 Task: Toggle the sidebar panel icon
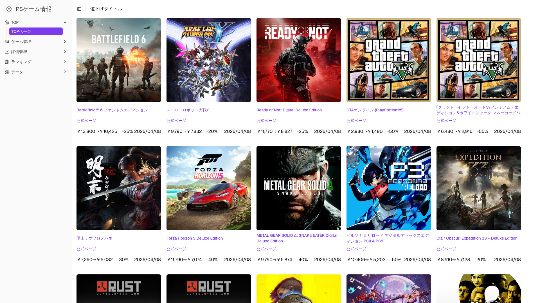(79, 9)
